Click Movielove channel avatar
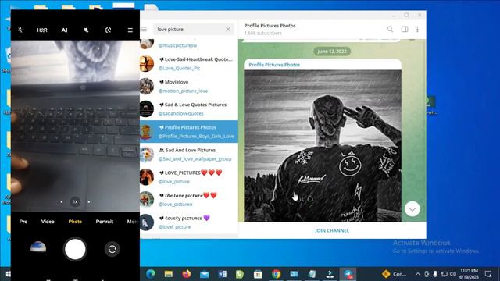Image resolution: width=500 pixels, height=281 pixels. coord(146,86)
